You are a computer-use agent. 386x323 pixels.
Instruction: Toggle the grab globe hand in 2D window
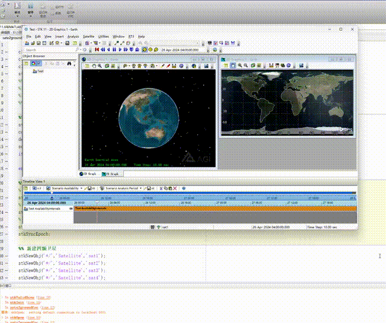click(233, 66)
